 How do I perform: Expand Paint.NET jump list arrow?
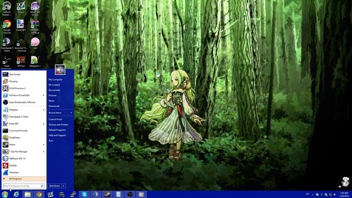43,124
